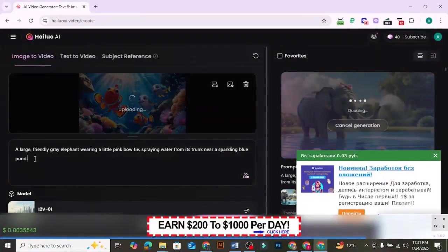Bookmark this page with the star icon
Screen dimensions: 448x252
324,21
